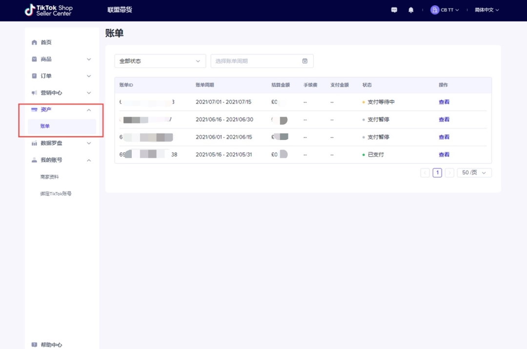View bill for 2021/06/01 - 2021/06/15
527x349 pixels.
tap(444, 137)
